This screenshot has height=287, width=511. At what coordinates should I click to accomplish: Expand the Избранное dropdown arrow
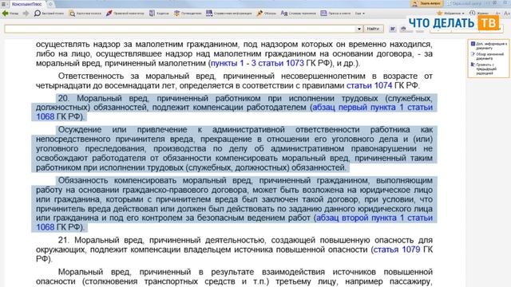click(x=463, y=14)
